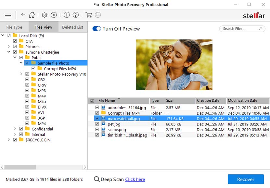Viewport: 270px width, 188px height.
Task: Uncheck the Confidential folder checkbox
Action: pyautogui.click(x=21, y=129)
